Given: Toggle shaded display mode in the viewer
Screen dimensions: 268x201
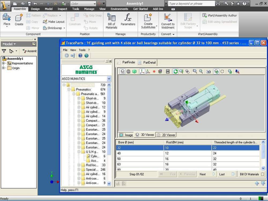Looking at the screenshot, I should [x=122, y=71].
